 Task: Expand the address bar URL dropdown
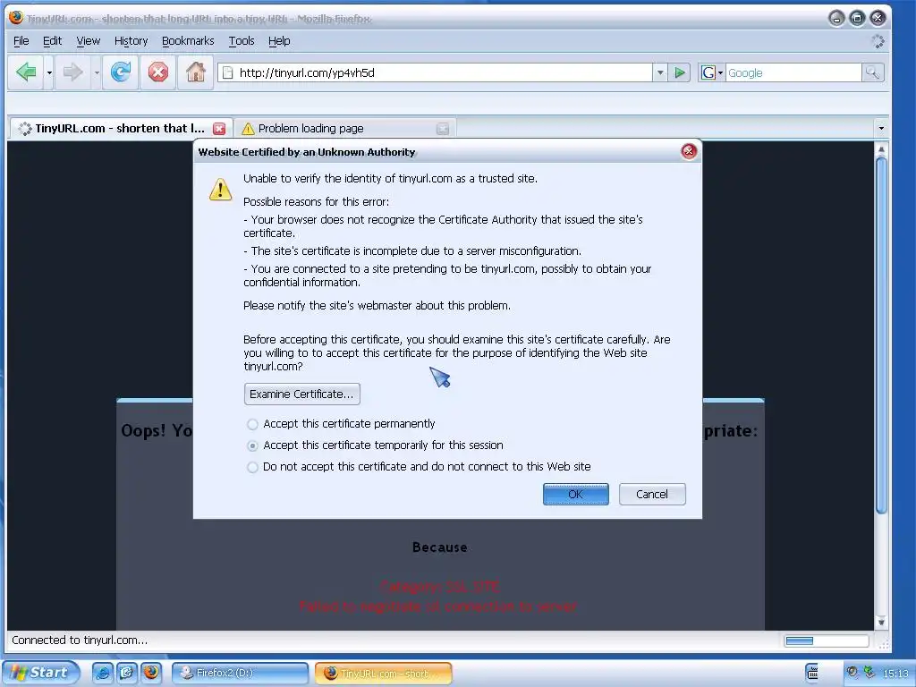[x=660, y=73]
